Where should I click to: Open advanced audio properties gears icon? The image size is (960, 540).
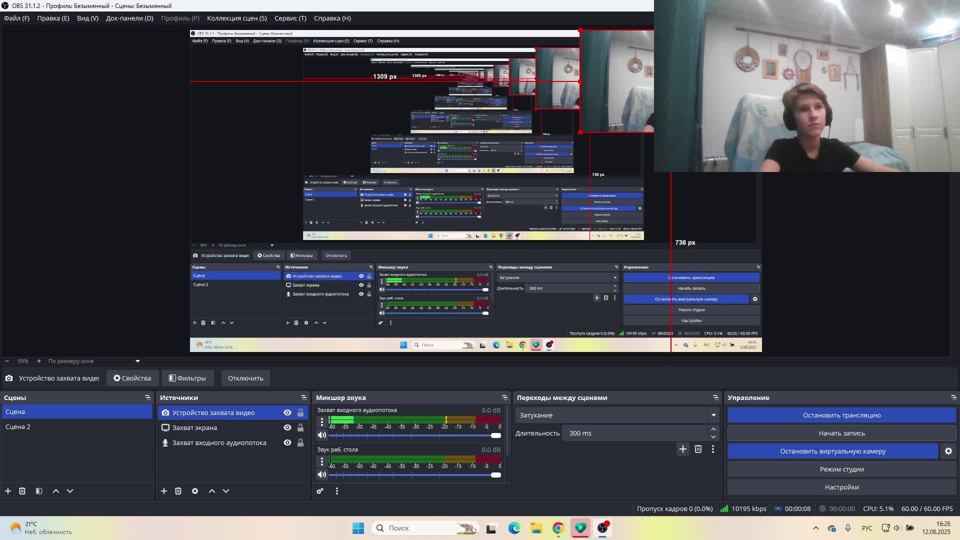pos(320,491)
